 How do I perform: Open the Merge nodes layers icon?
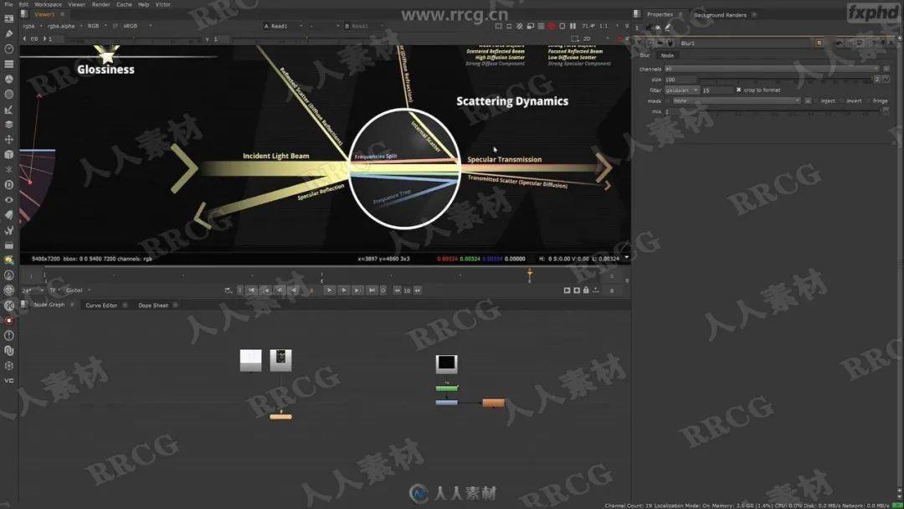point(8,124)
